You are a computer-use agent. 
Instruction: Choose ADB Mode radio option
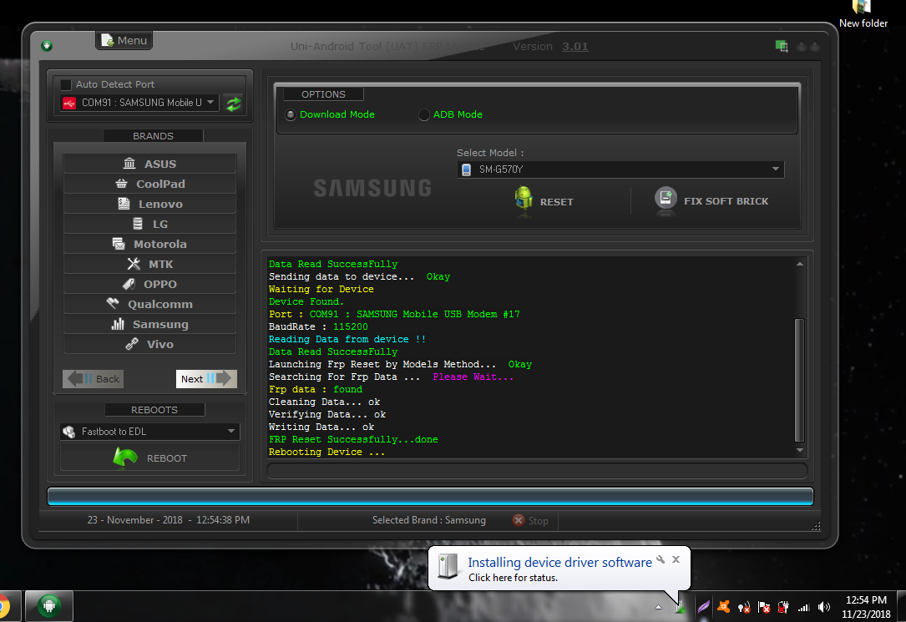pos(423,115)
